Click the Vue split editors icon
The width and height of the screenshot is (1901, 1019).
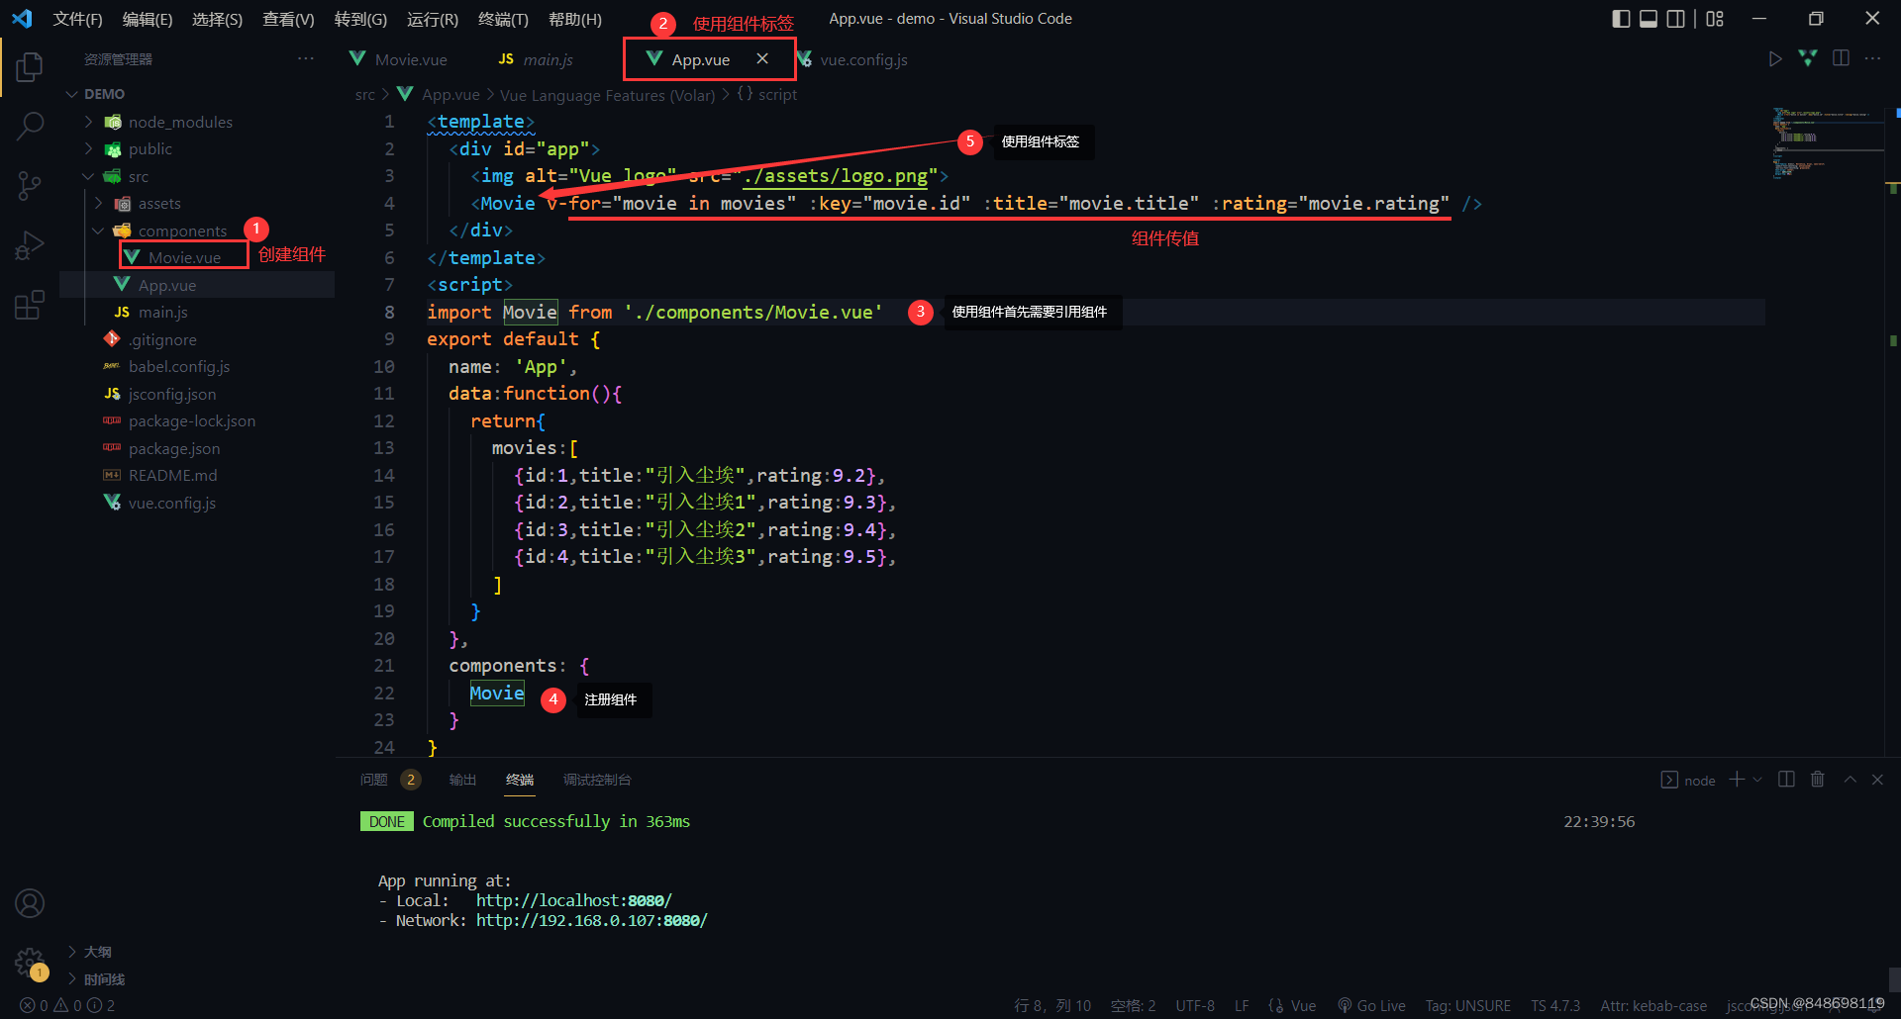point(1808,59)
